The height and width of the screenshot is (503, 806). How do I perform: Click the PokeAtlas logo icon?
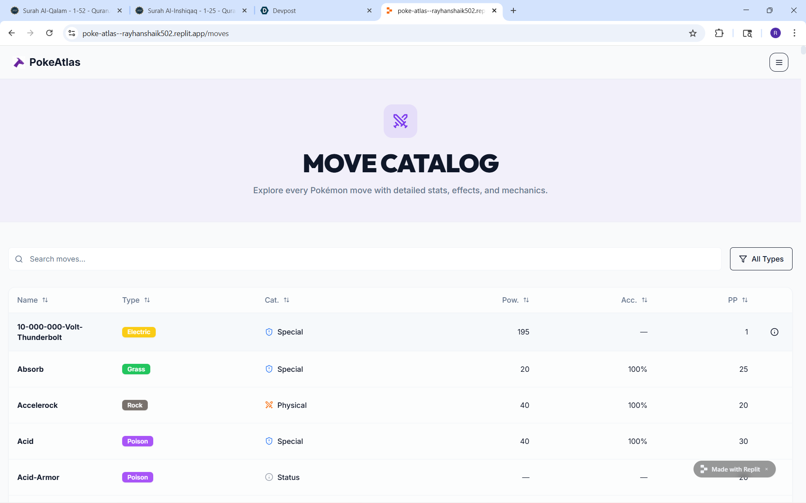pos(19,62)
